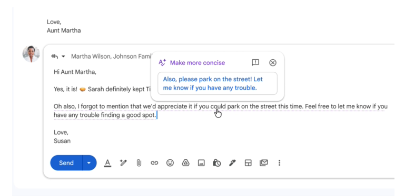Image resolution: width=395 pixels, height=196 pixels.
Task: Click the multi-send mail icon
Action: (x=263, y=163)
